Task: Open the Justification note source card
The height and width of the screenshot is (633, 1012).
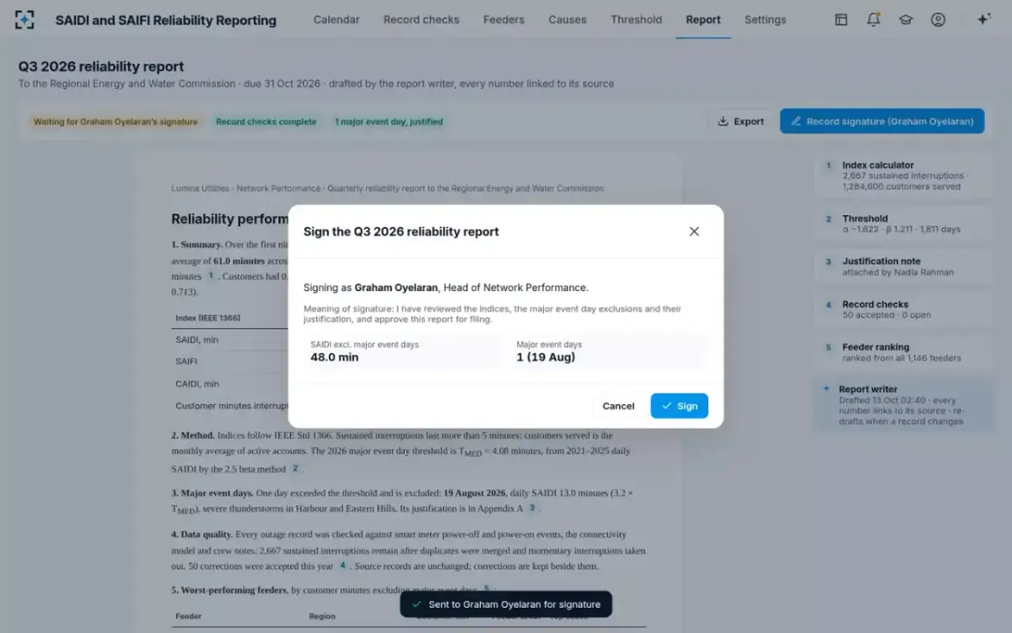Action: point(904,267)
